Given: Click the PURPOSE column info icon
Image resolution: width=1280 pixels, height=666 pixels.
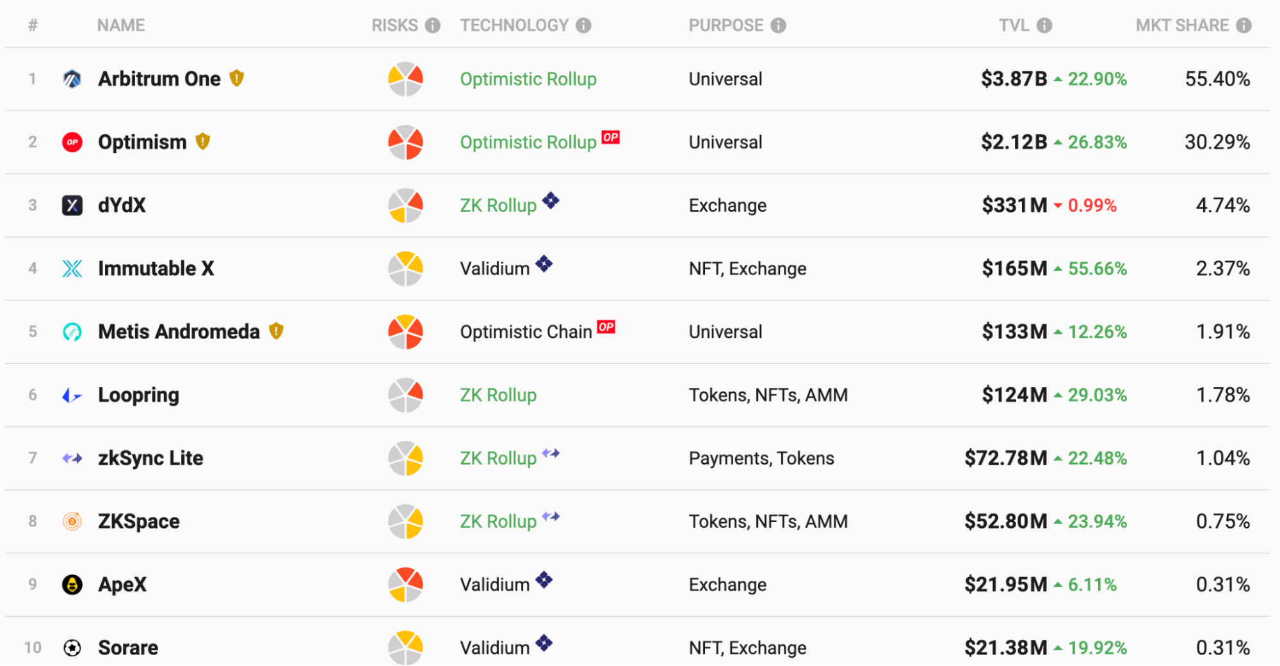Looking at the screenshot, I should 778,26.
